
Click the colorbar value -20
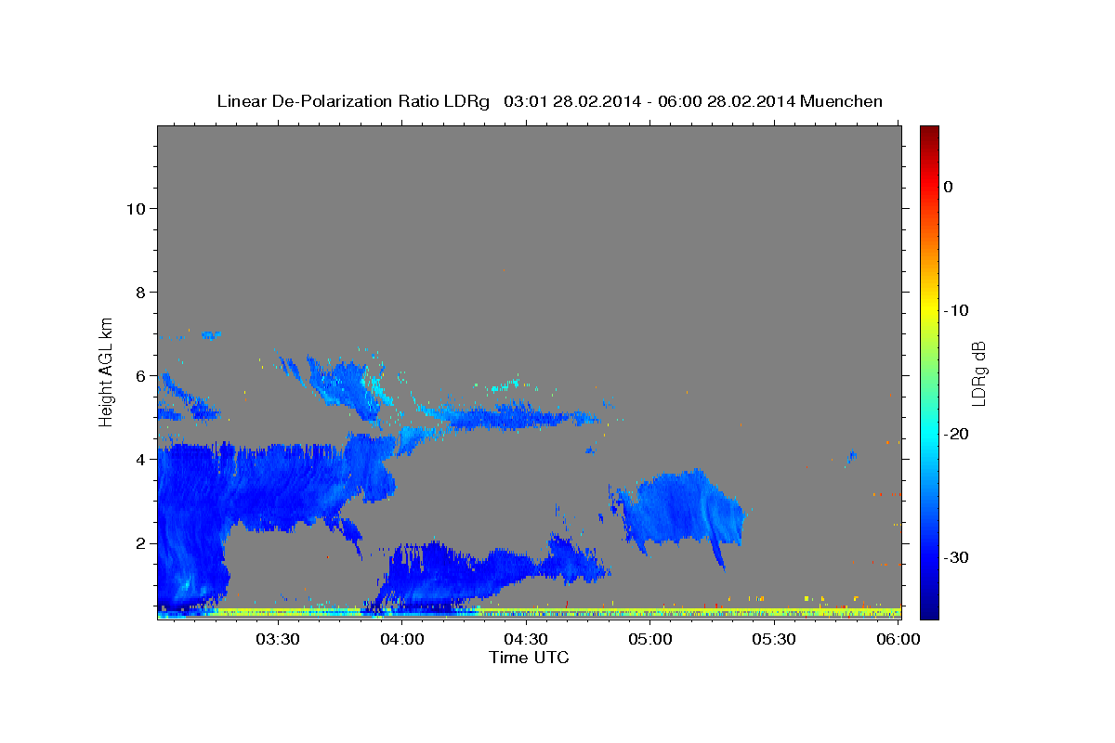[956, 434]
